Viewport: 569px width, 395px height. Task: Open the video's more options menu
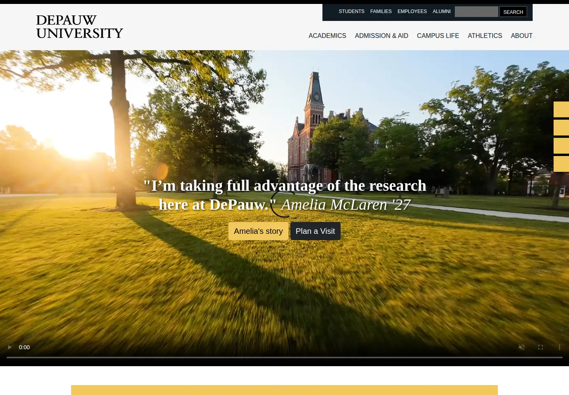[x=560, y=347]
